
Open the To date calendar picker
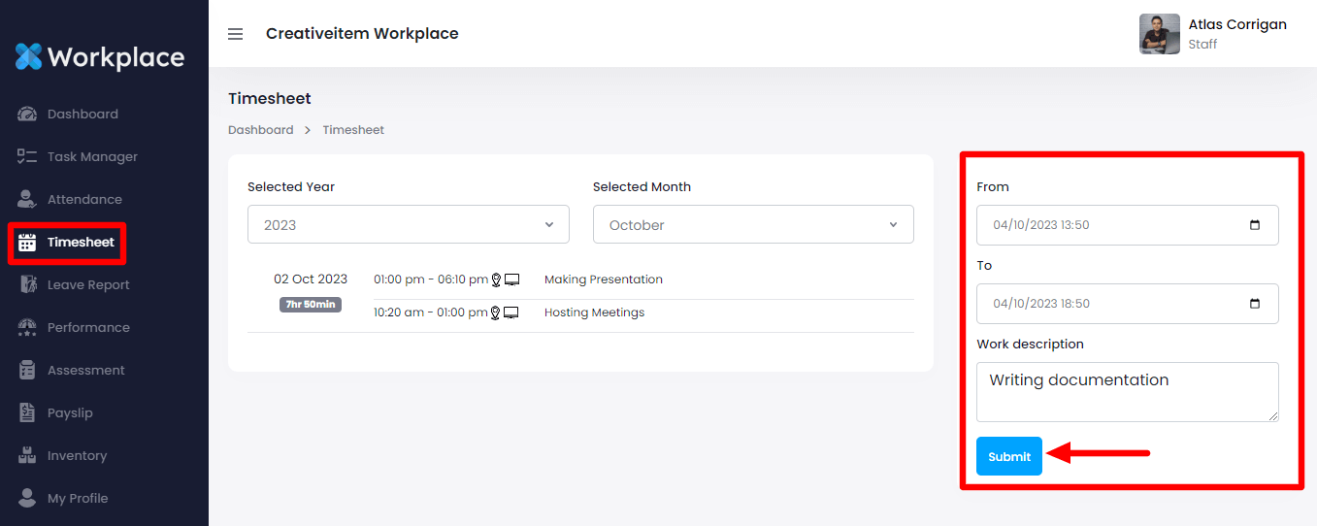pyautogui.click(x=1255, y=304)
